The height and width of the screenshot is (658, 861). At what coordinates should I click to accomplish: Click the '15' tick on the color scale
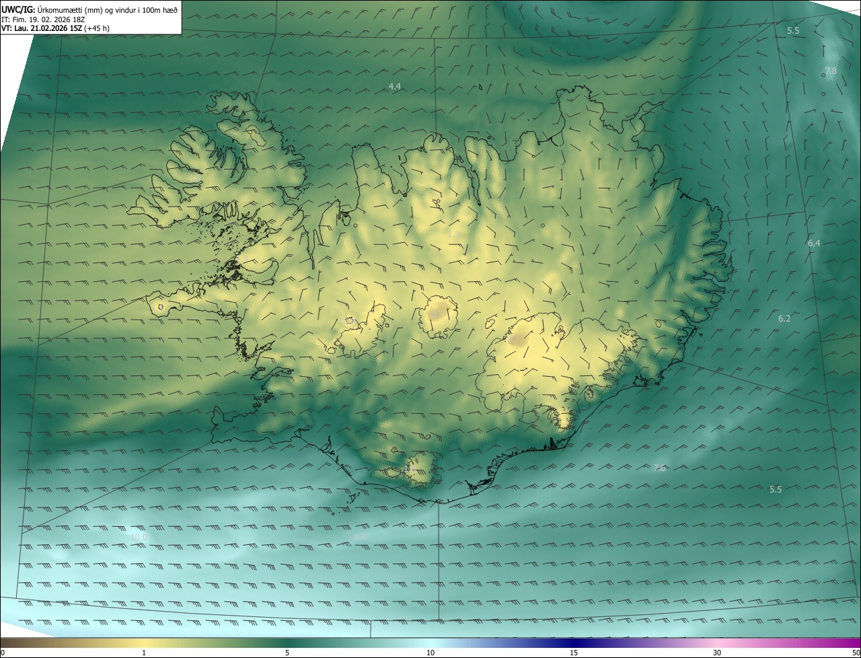coord(574,653)
